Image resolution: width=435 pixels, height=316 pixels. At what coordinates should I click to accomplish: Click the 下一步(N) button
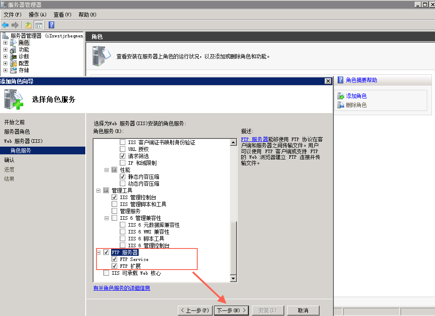pyautogui.click(x=231, y=310)
